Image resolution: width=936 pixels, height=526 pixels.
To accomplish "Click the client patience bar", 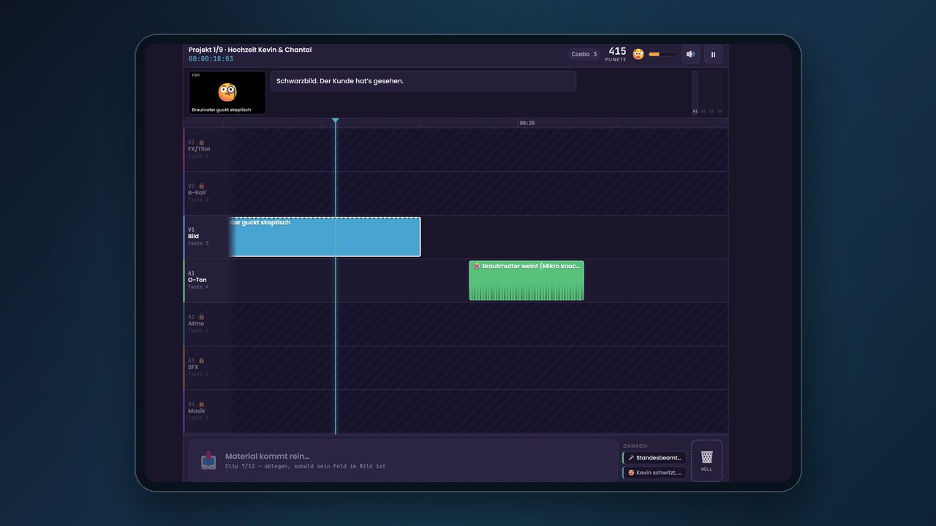I will (662, 54).
